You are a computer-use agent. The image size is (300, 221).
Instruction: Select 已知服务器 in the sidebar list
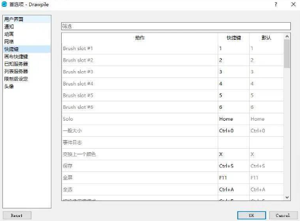(27, 64)
